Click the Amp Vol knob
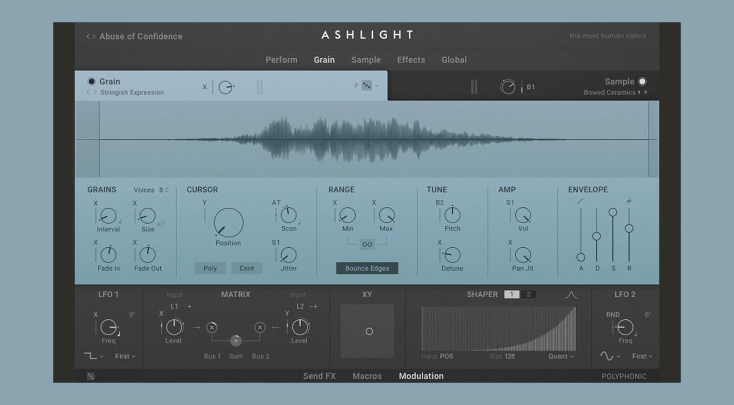Screen dimensions: 734x405 (523, 215)
